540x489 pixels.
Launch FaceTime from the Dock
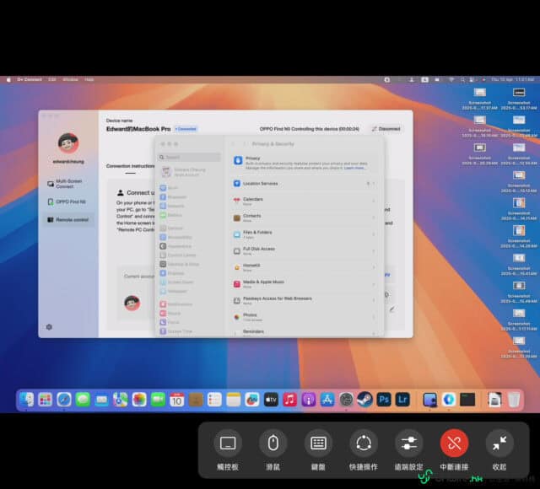coord(158,400)
